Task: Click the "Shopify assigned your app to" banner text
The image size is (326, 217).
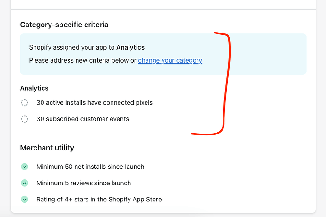Action: [72, 47]
